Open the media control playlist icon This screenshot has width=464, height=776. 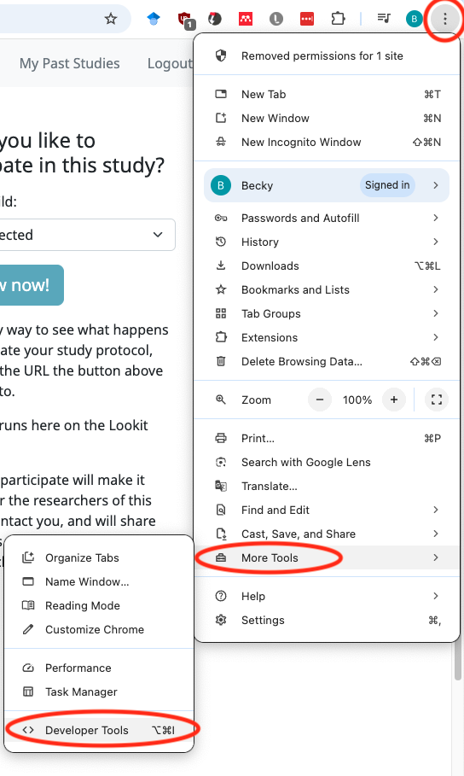(x=383, y=19)
